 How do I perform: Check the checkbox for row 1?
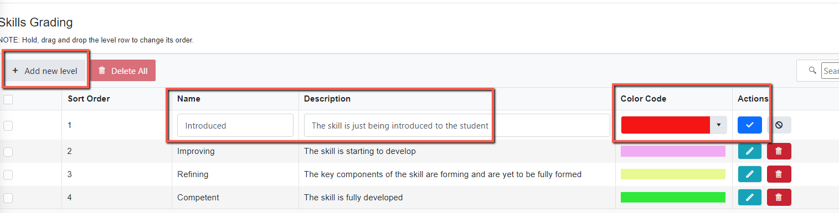click(8, 126)
